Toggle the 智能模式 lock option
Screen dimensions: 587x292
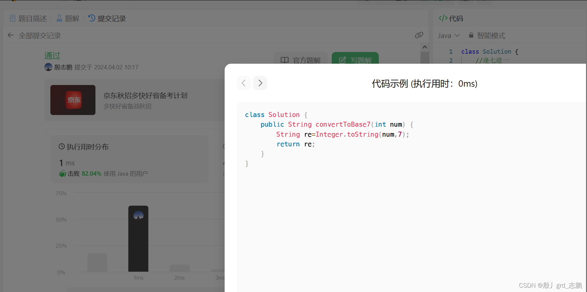tap(487, 35)
